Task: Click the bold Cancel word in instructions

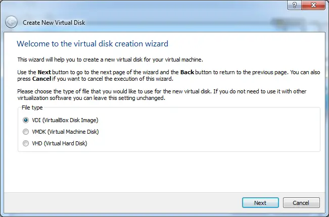Action: point(41,79)
